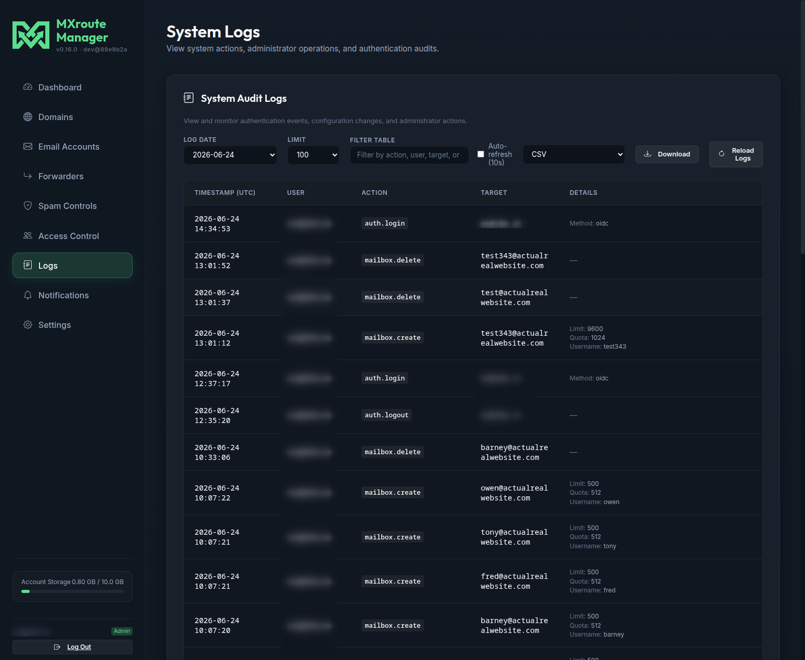The image size is (805, 660).
Task: Focus the Filter Table search field
Action: coord(409,155)
